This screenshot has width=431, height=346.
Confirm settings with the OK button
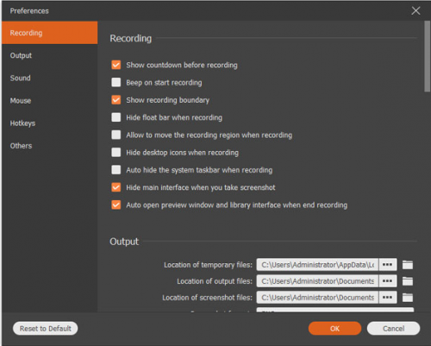point(334,329)
